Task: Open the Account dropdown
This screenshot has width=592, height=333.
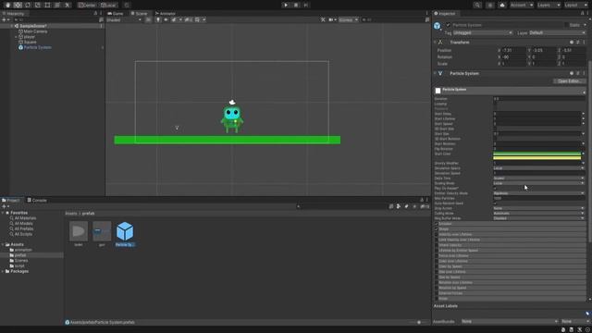Action: point(522,5)
